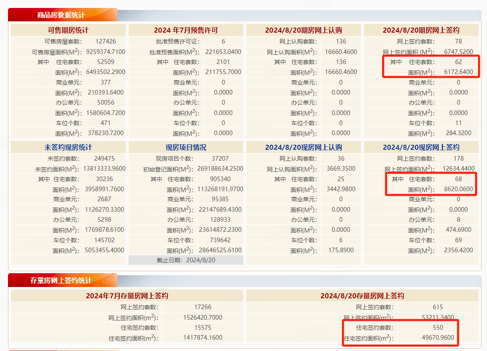Click the 2024 年7月预售许可 table header

[x=186, y=30]
